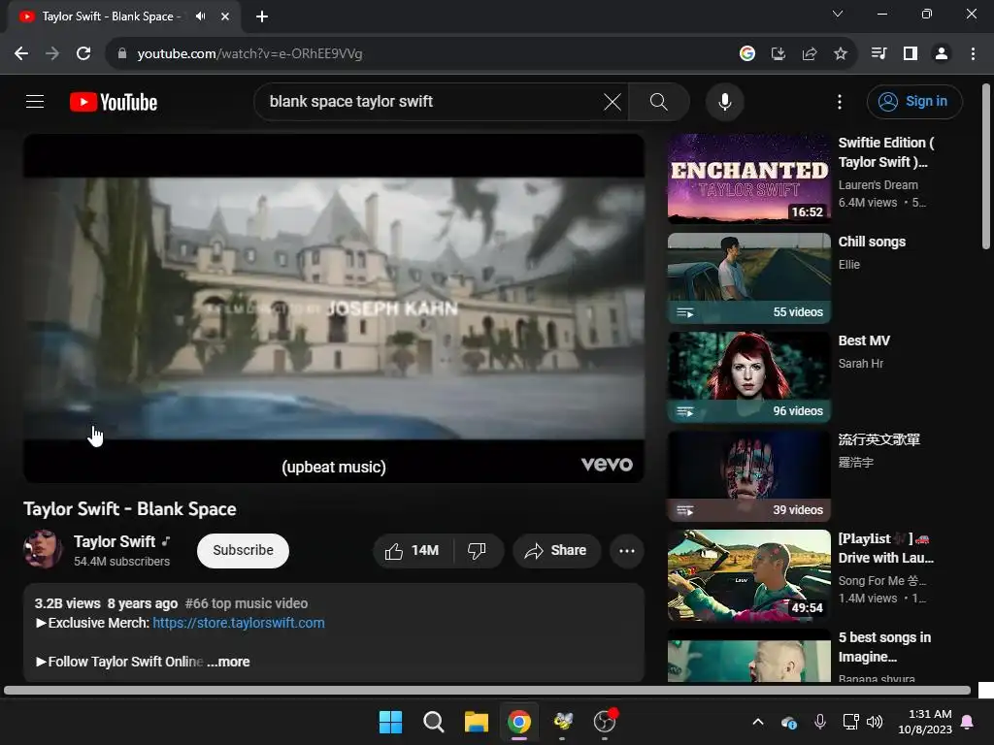The width and height of the screenshot is (994, 745).
Task: Bookmark this page with star icon
Action: tap(841, 54)
